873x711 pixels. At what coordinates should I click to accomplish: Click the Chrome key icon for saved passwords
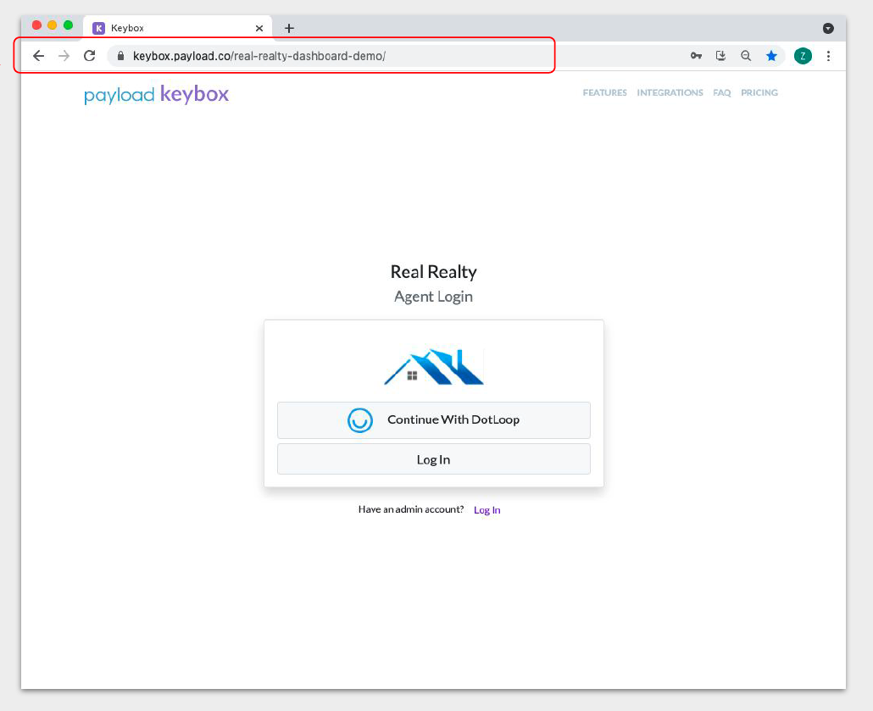[x=696, y=55]
